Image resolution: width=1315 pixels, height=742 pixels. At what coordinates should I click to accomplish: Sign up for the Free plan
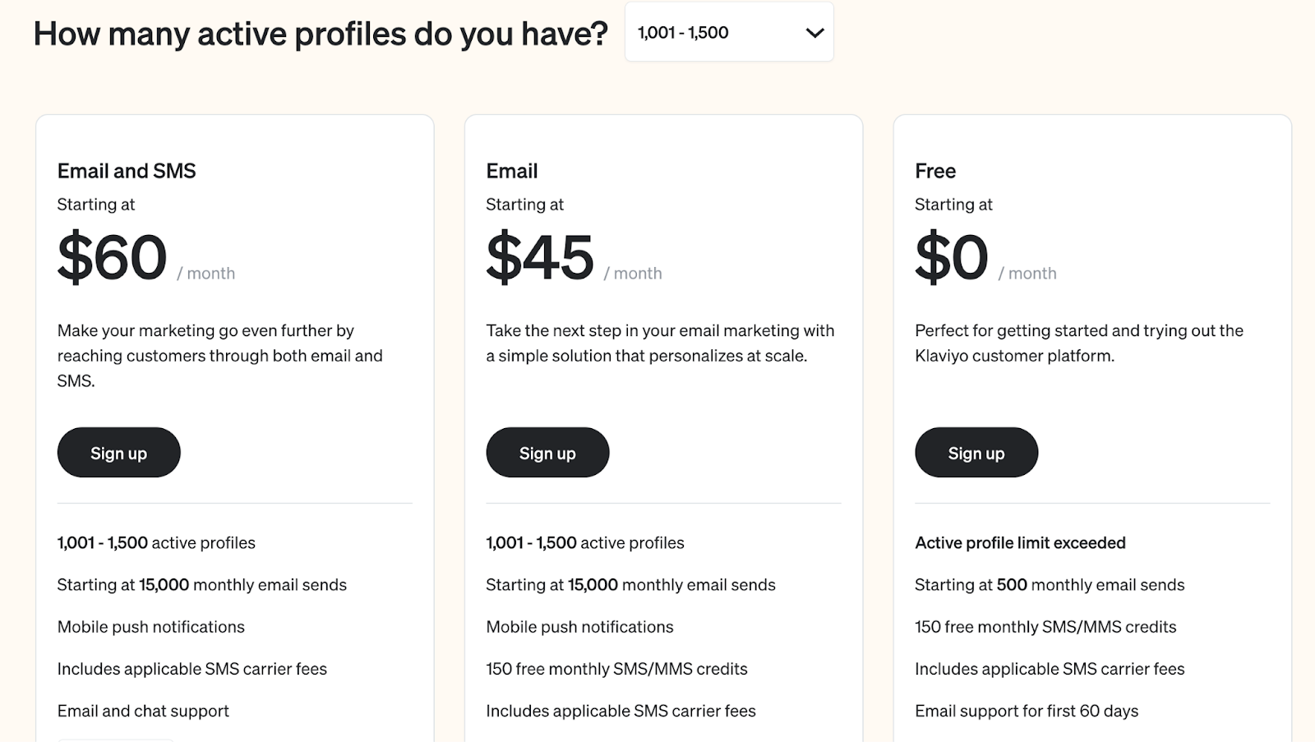(976, 453)
